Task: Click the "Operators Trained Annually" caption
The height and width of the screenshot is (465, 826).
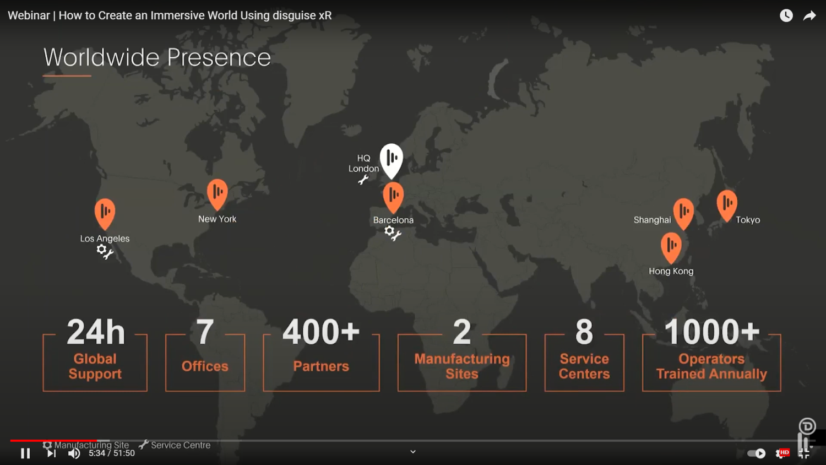Action: click(711, 366)
